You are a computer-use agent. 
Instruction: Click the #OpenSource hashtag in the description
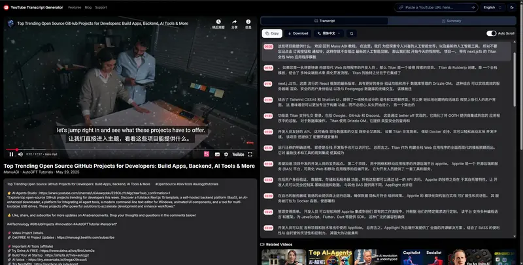click(165, 184)
